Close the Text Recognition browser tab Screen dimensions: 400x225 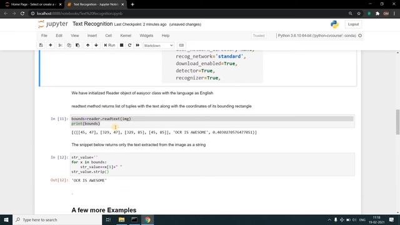point(122,4)
